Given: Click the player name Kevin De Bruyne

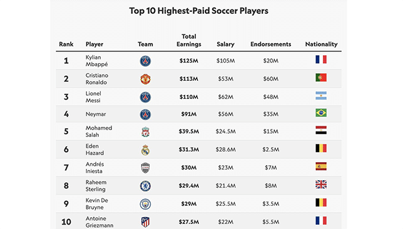Looking at the screenshot, I should 96,204.
